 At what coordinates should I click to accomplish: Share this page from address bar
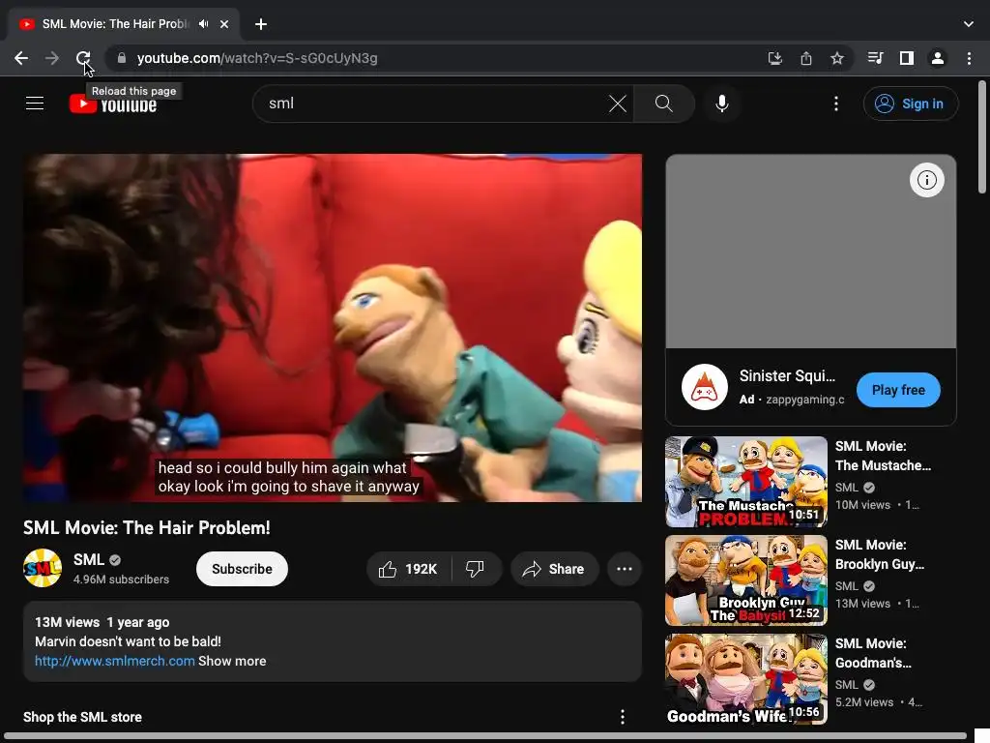pos(806,58)
